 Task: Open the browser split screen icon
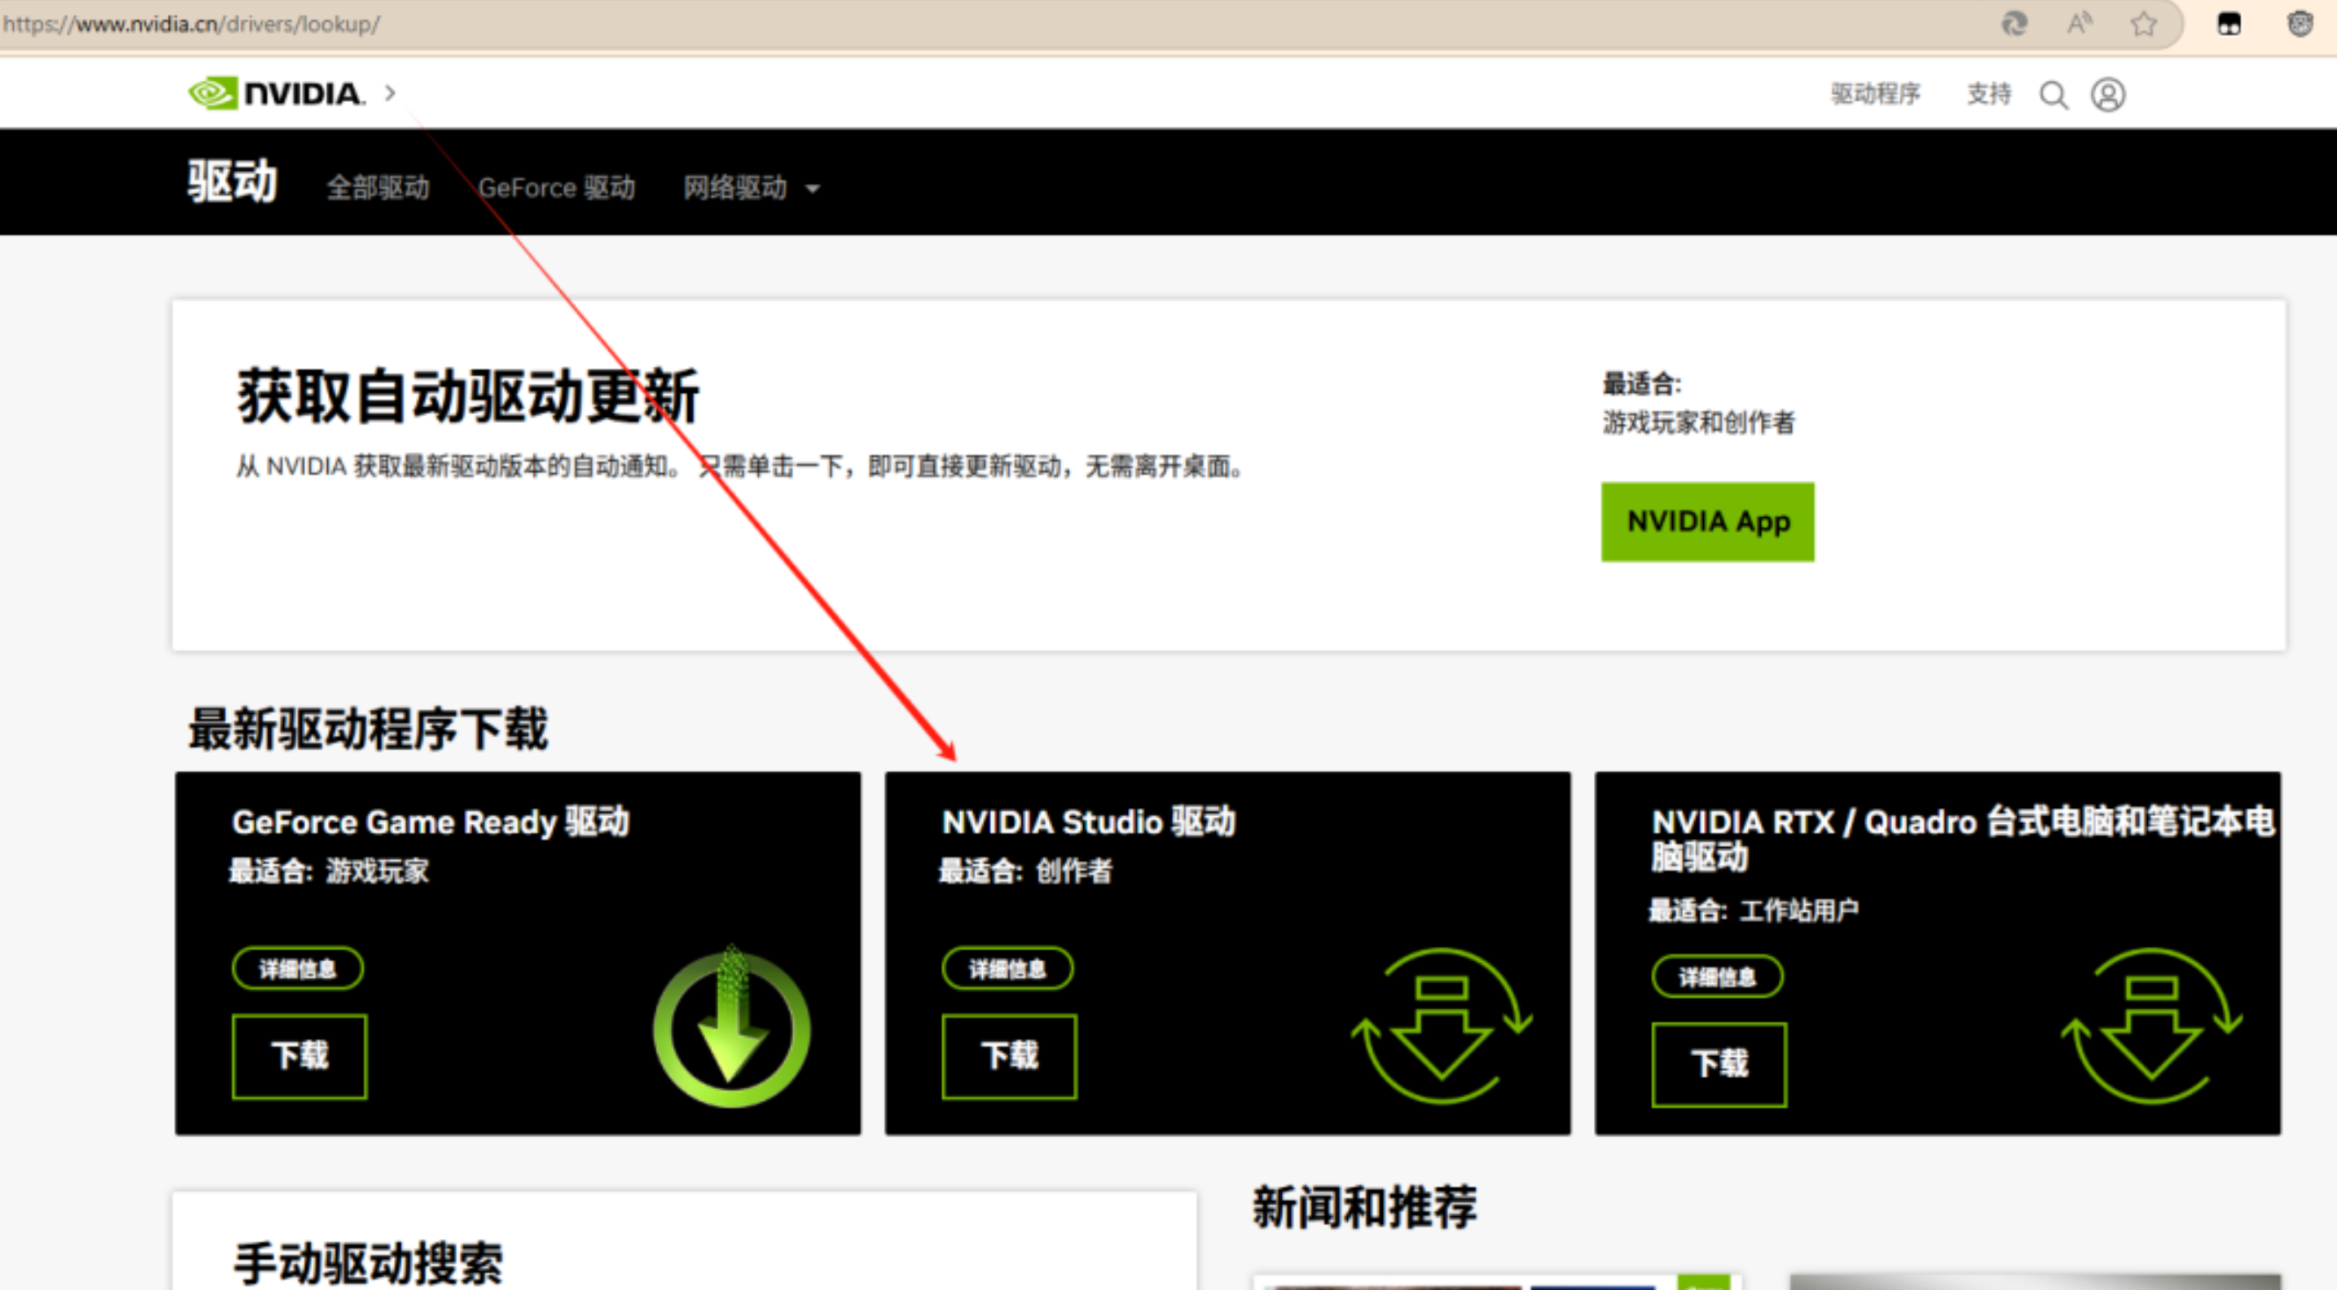(2229, 24)
